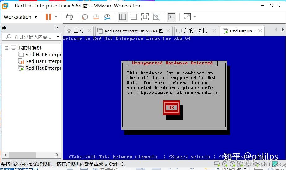Viewport: 286px width, 170px height.
Task: Move the library list right using the scroll arrow
Action: pos(57,155)
